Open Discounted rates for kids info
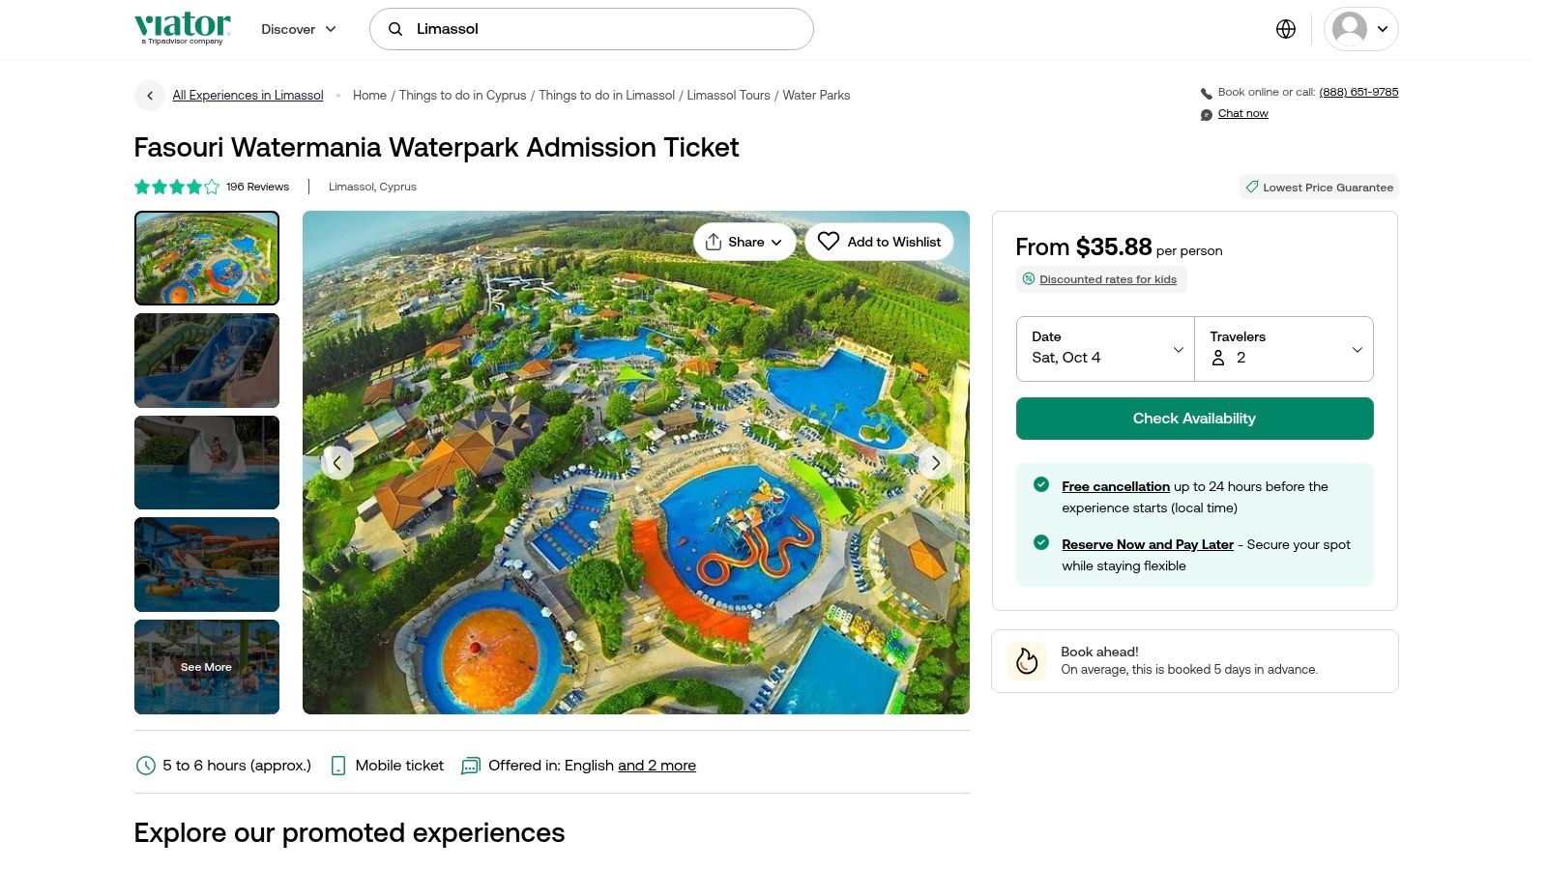This screenshot has height=870, width=1547. [x=1107, y=279]
